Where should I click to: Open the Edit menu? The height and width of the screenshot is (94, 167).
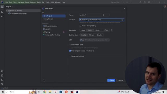(10, 2)
